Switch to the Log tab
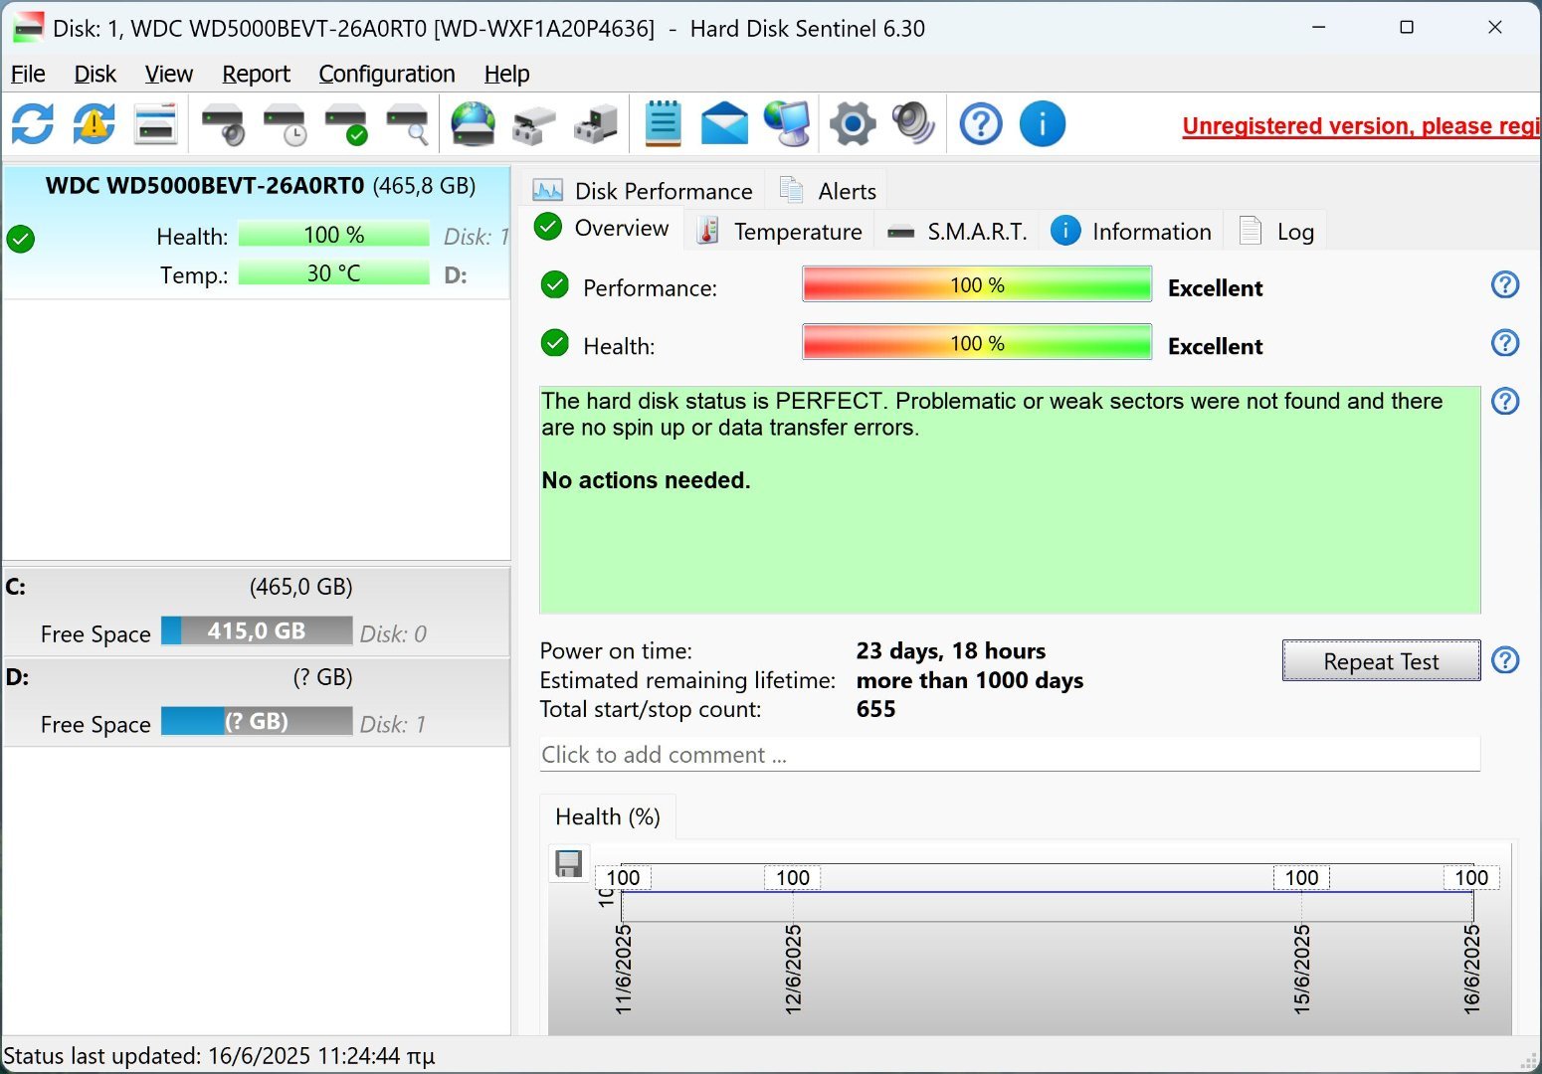Screen dimensions: 1542x1074 (x=1277, y=232)
